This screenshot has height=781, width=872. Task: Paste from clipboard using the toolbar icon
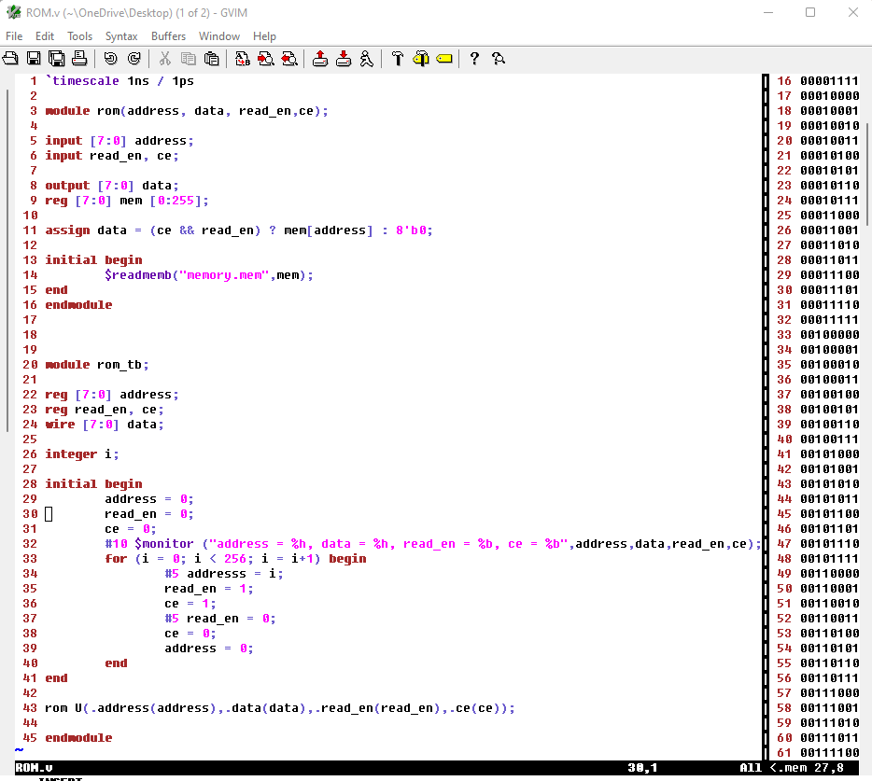[212, 59]
